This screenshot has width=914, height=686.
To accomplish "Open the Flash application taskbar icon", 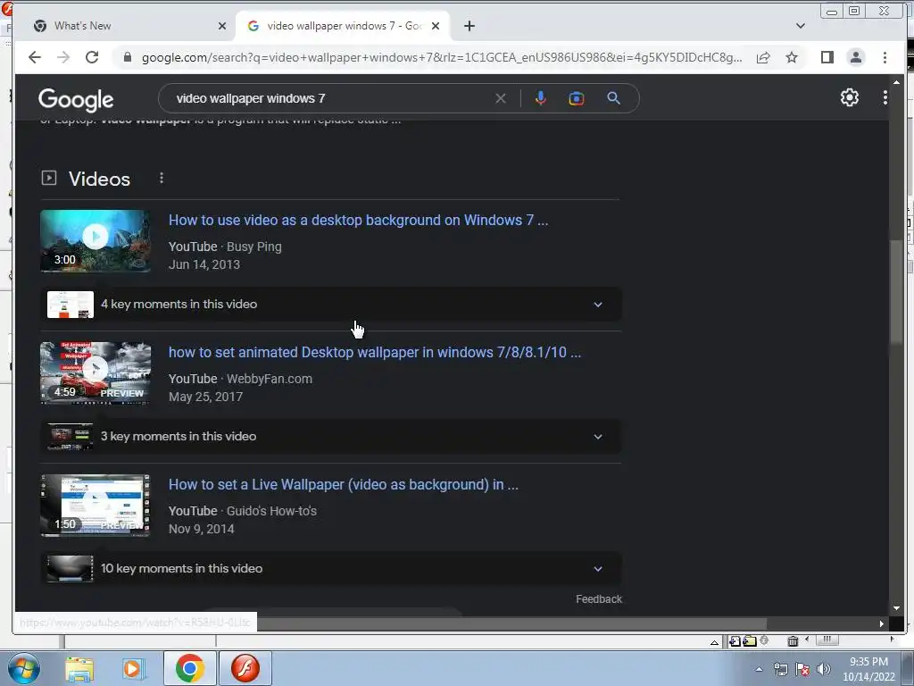I will (x=245, y=668).
